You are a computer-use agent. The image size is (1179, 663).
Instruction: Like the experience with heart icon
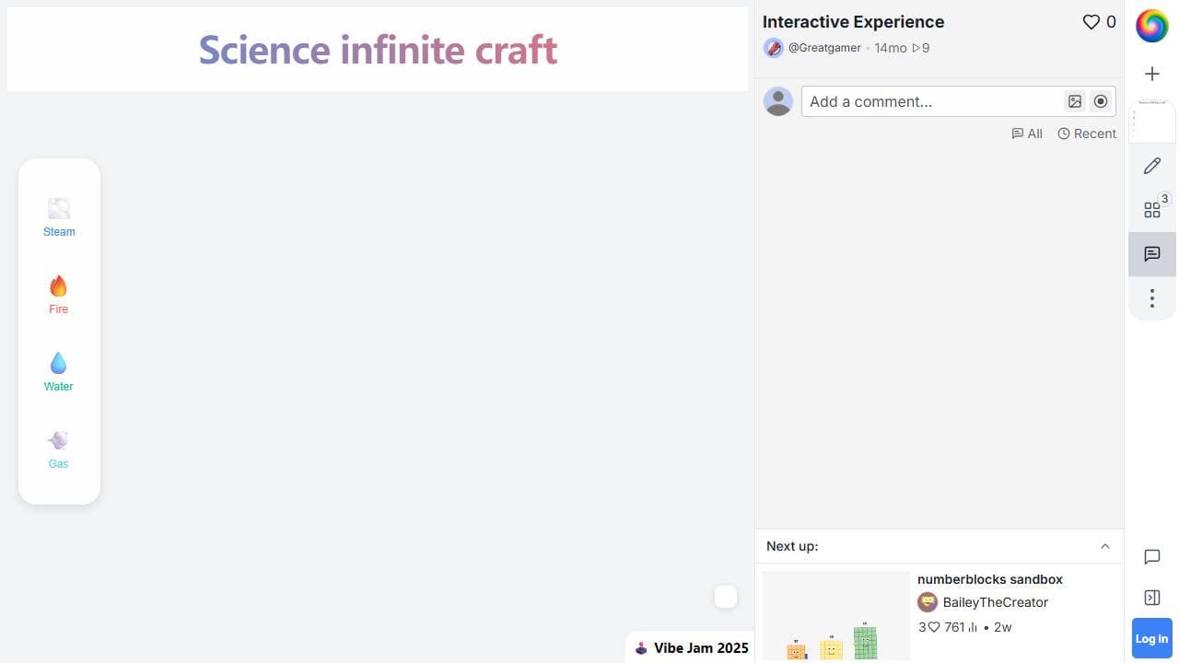[x=1091, y=22]
